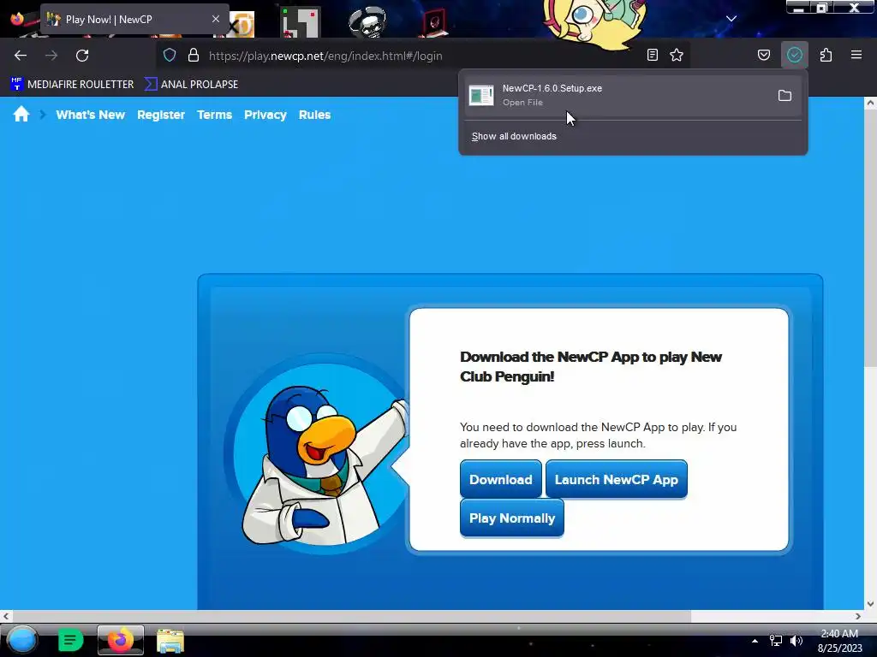Click Play Normally button
The width and height of the screenshot is (877, 657).
512,518
